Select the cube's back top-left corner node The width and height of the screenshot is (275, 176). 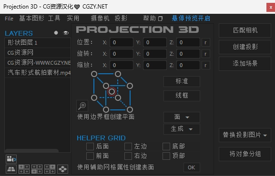pos(94,74)
